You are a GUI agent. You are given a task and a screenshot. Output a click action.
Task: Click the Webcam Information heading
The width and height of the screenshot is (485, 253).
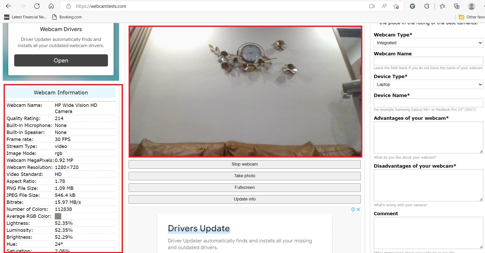[61, 93]
